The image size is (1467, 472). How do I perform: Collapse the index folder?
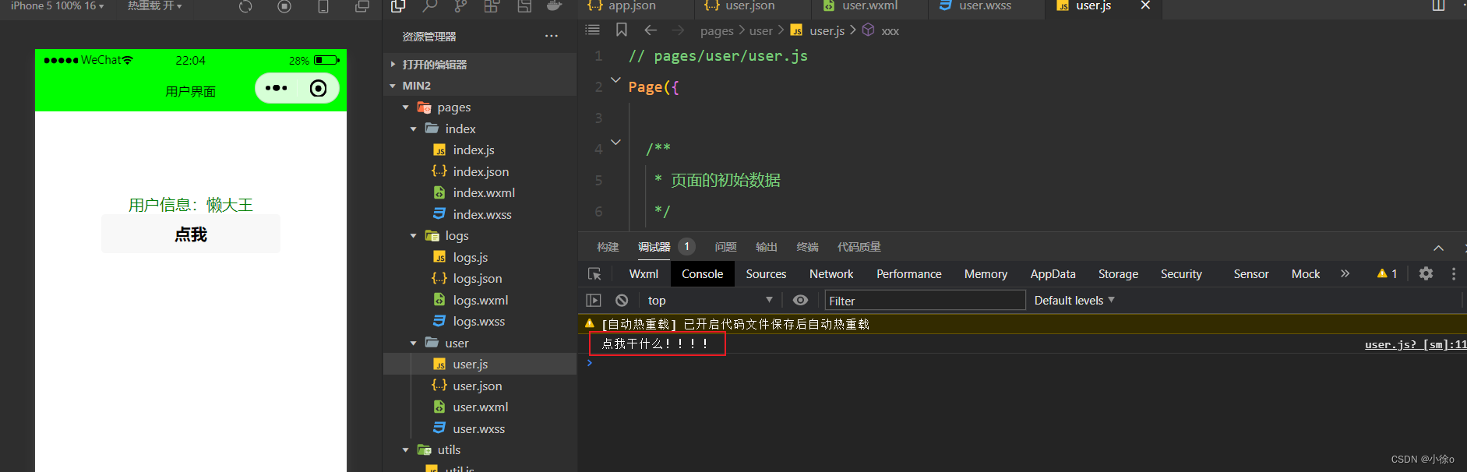pos(480,129)
